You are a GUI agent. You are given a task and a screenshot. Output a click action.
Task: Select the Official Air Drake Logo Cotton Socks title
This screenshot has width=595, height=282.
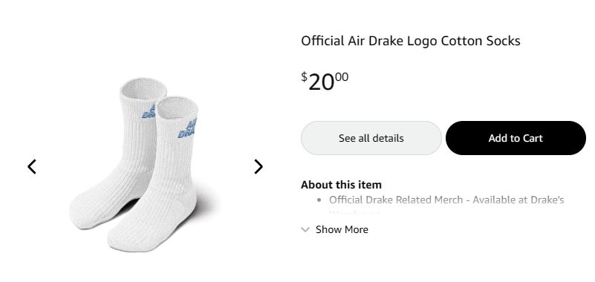tap(411, 41)
